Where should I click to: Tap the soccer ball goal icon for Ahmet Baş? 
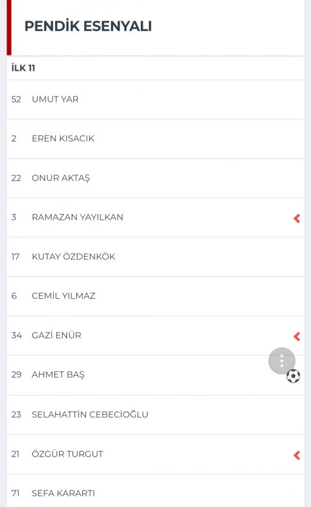pyautogui.click(x=293, y=376)
